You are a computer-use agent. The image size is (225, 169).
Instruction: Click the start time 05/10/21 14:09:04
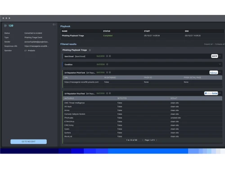coord(152,36)
